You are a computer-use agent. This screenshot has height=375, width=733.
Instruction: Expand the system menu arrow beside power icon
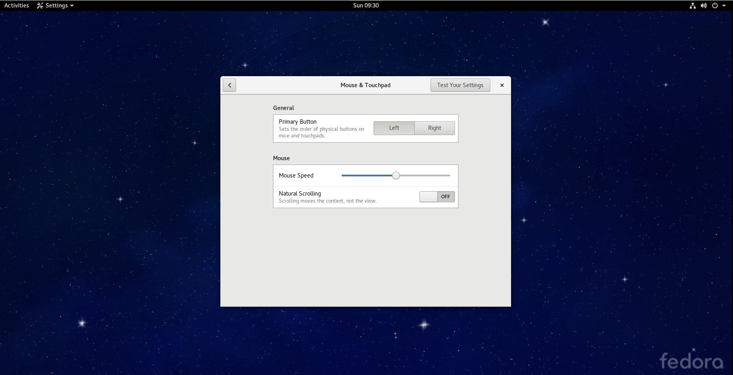point(724,5)
